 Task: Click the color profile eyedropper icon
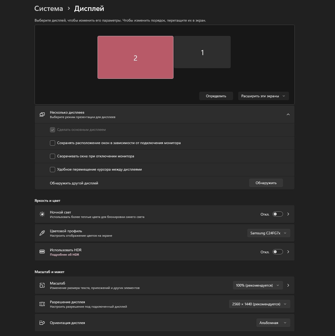click(42, 233)
